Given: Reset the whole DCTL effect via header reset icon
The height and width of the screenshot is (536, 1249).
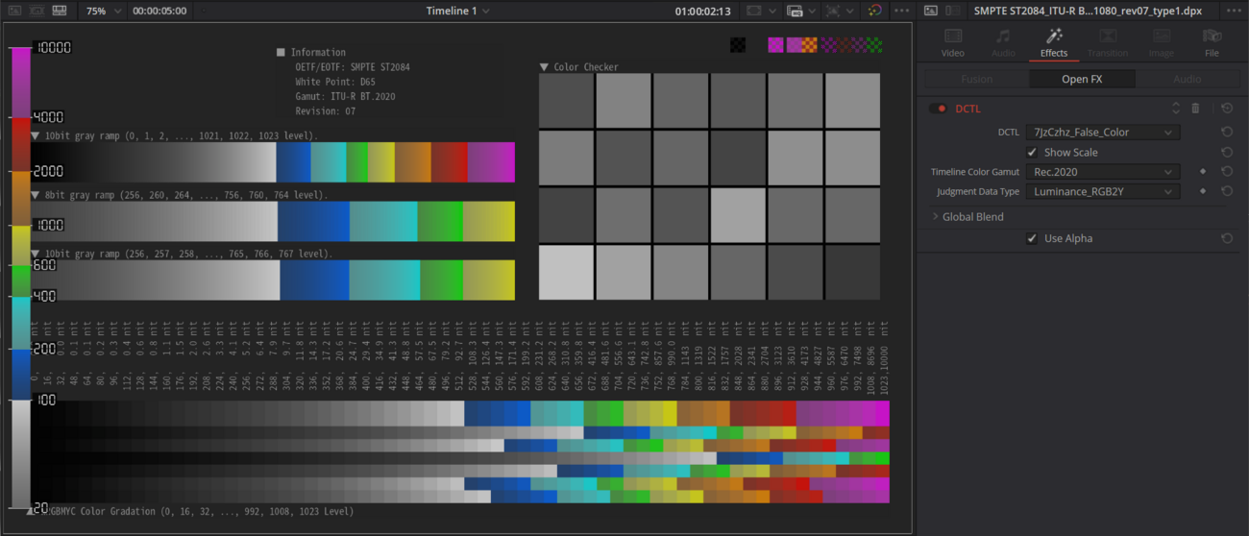Looking at the screenshot, I should pos(1227,109).
